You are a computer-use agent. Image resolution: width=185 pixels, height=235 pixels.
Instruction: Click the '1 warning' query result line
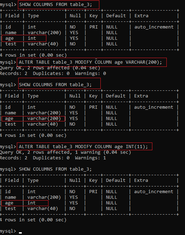tap(66, 152)
